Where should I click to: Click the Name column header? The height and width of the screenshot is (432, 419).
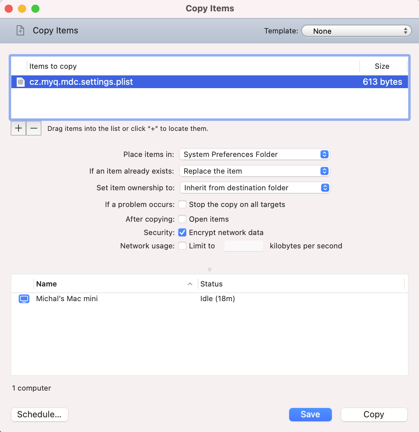tap(46, 284)
